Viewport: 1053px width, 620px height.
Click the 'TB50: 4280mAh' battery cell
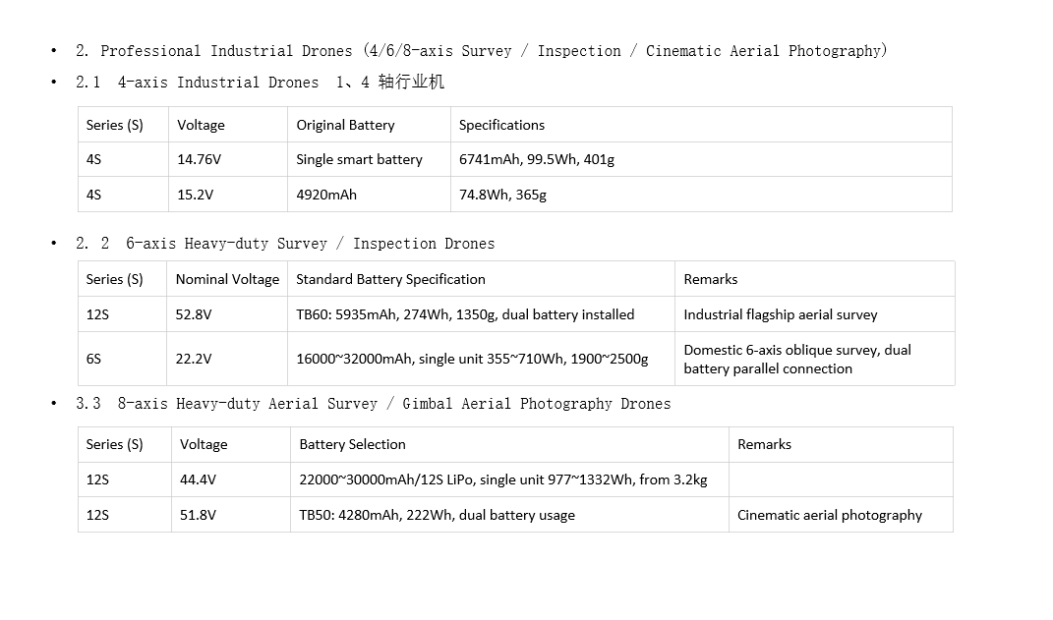pos(509,515)
